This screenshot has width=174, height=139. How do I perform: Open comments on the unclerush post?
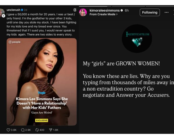click(23, 130)
